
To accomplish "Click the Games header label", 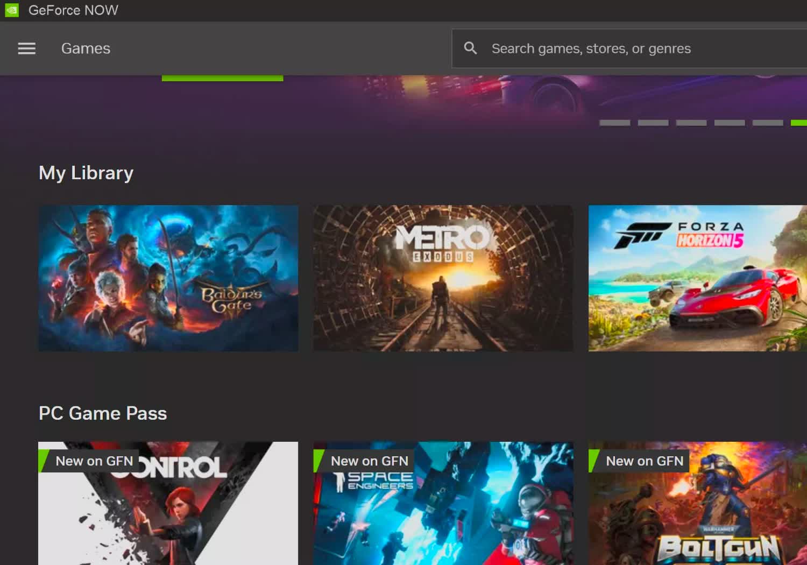I will point(86,48).
